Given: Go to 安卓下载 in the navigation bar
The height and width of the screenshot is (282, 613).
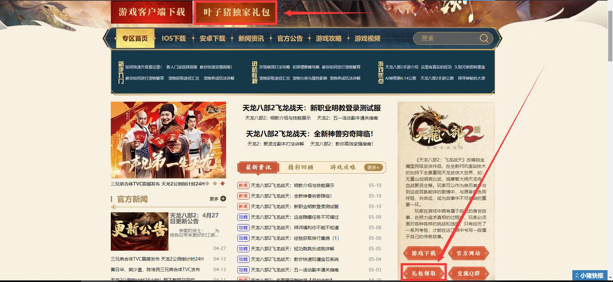Looking at the screenshot, I should coord(212,38).
